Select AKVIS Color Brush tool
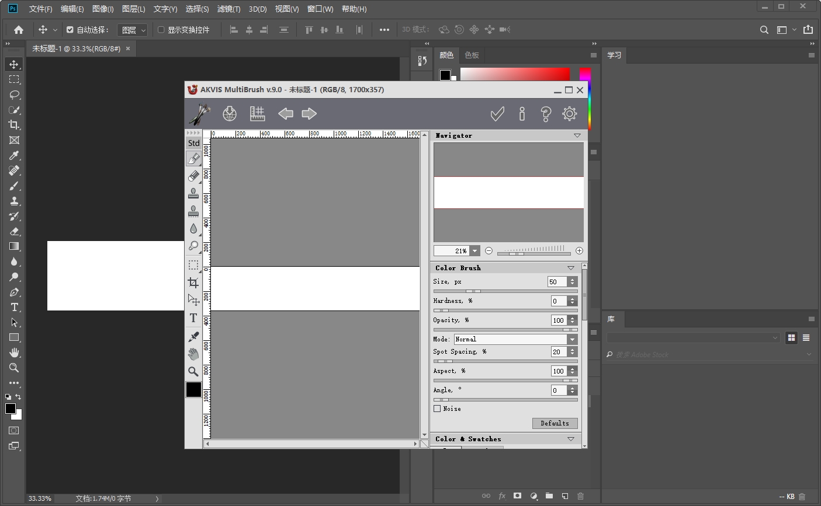This screenshot has width=821, height=506. tap(193, 159)
